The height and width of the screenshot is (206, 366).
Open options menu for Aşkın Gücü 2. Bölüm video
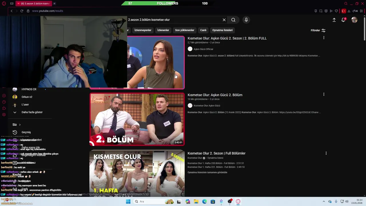324,94
